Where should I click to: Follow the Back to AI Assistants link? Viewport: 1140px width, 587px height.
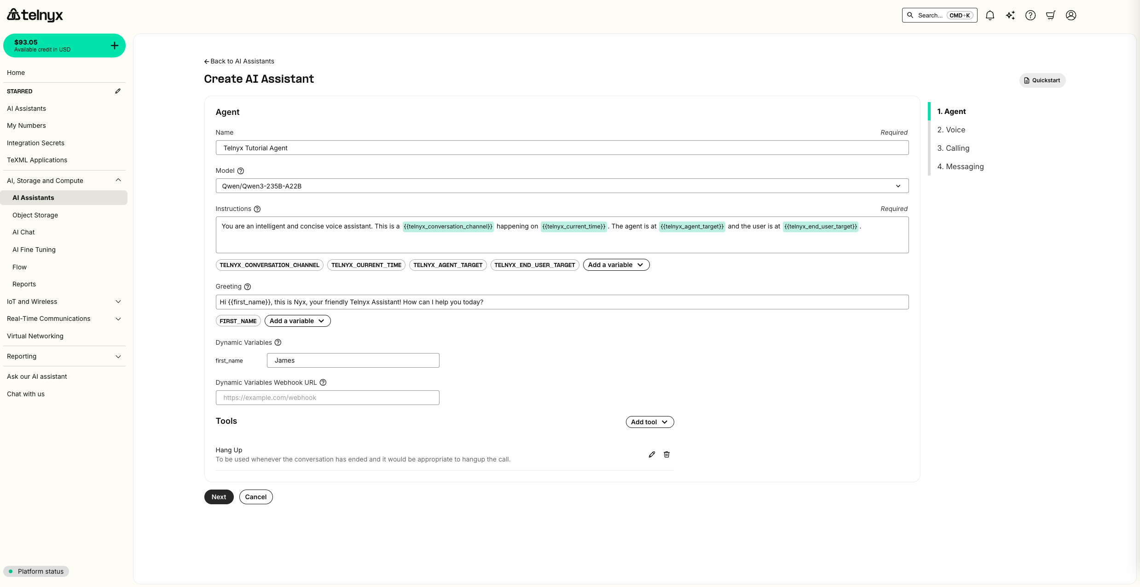pos(239,61)
